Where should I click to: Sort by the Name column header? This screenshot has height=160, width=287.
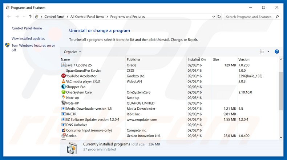(x=65, y=59)
